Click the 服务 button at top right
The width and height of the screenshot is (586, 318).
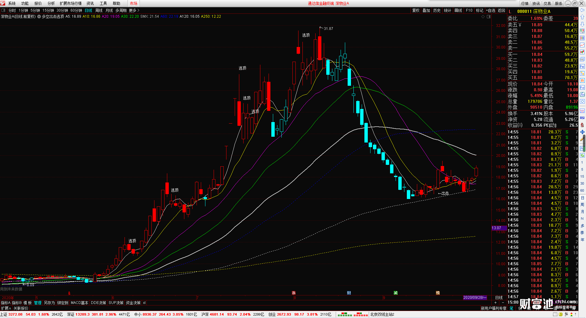point(559,3)
